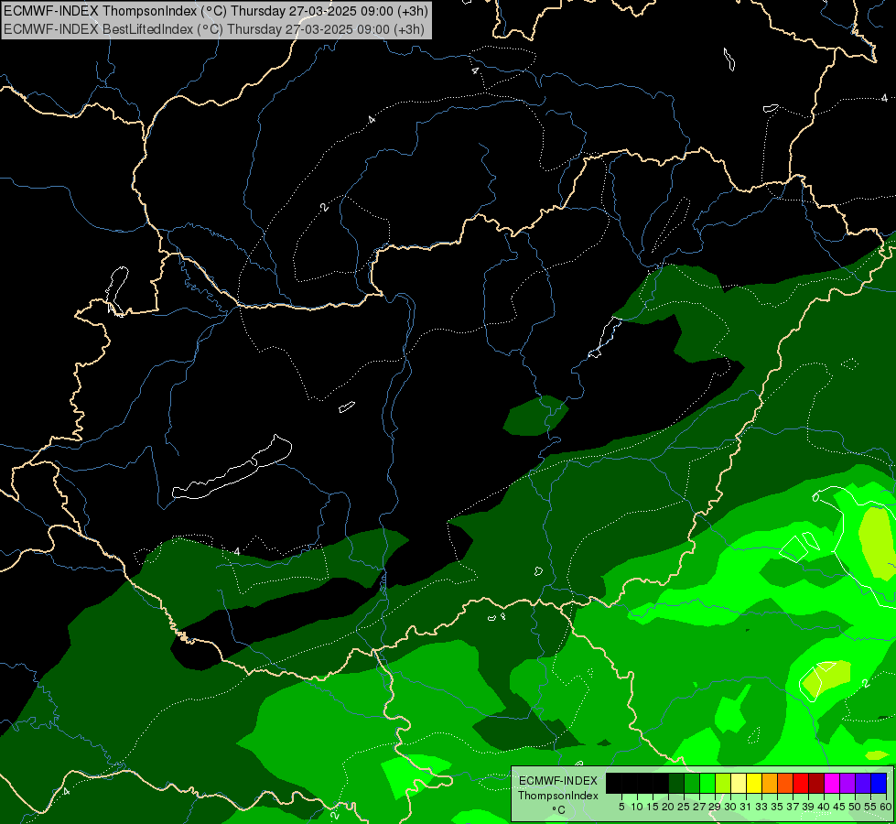This screenshot has height=824, width=896.
Task: Click legend scale value 40
Action: [824, 807]
